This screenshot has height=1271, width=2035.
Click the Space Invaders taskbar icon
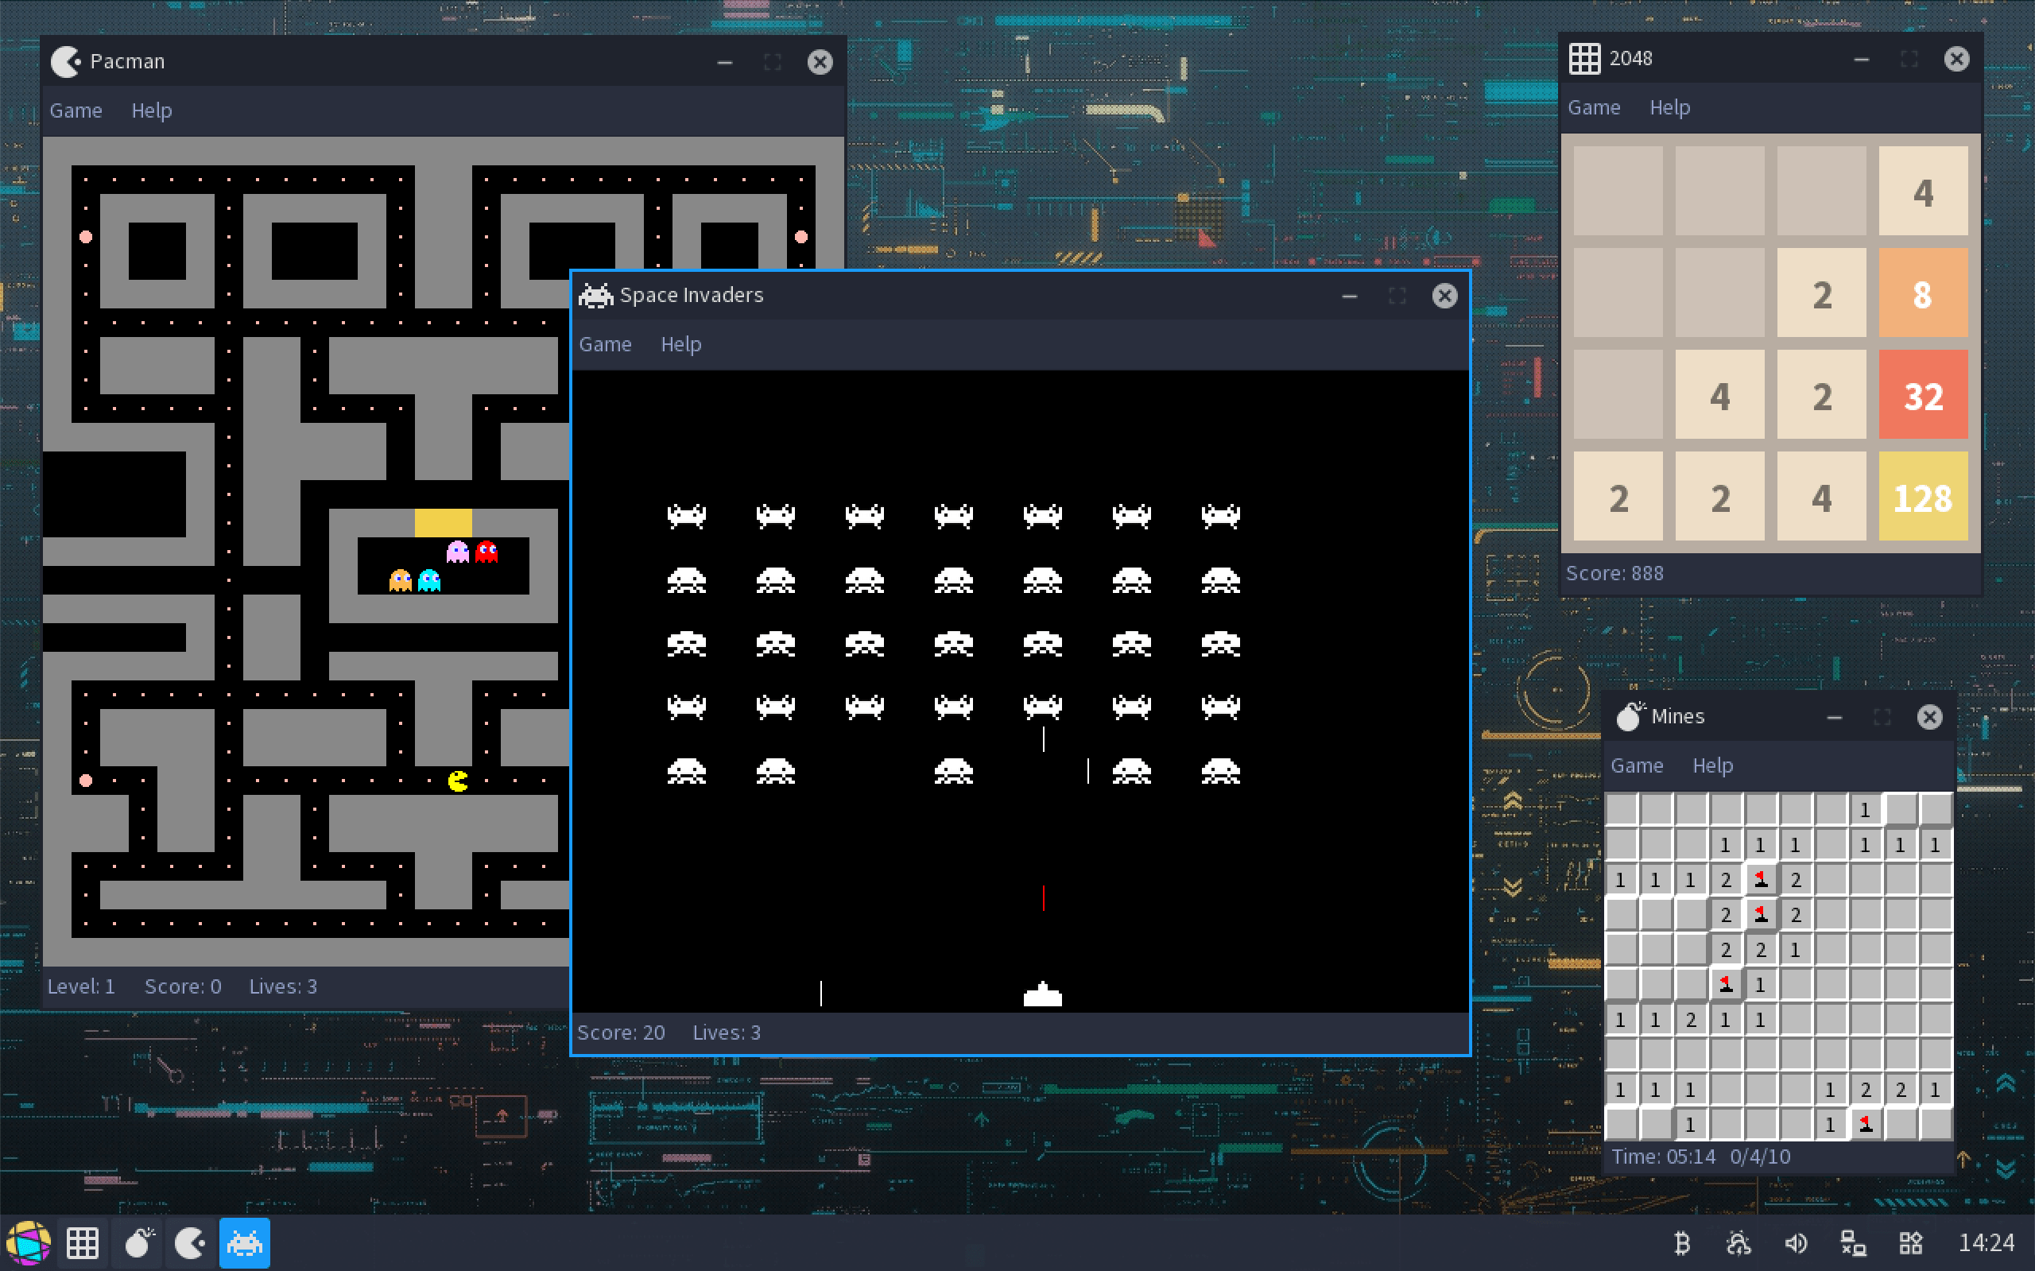point(245,1243)
